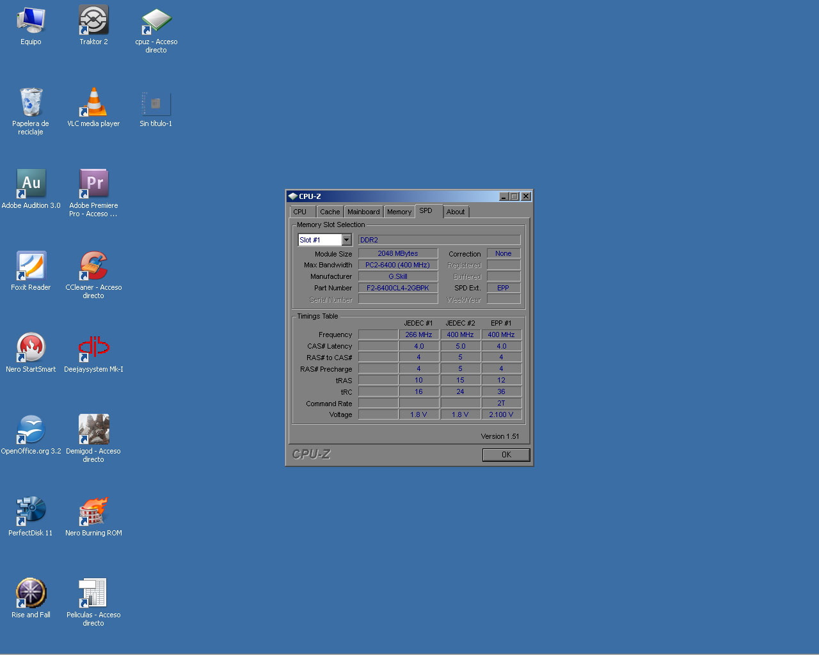Open the Papelera de reciclaje icon
The height and width of the screenshot is (655, 819).
(31, 102)
